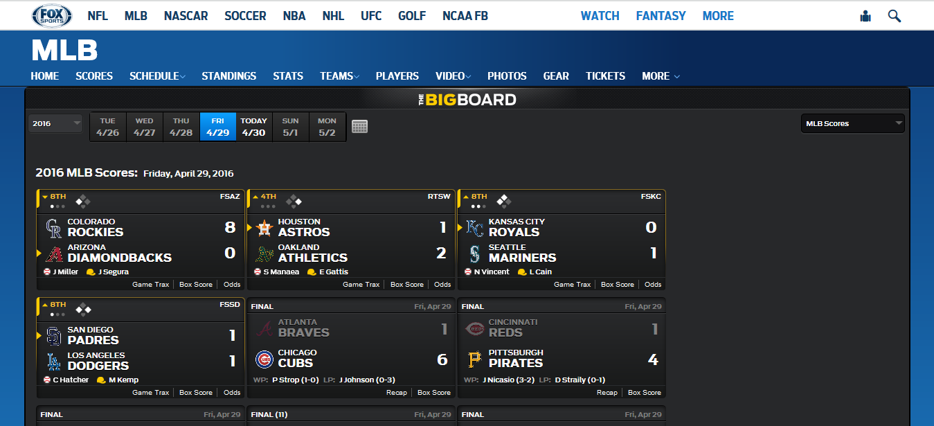Screen dimensions: 934x426
Task: Click the Fox Sports logo
Action: [52, 15]
